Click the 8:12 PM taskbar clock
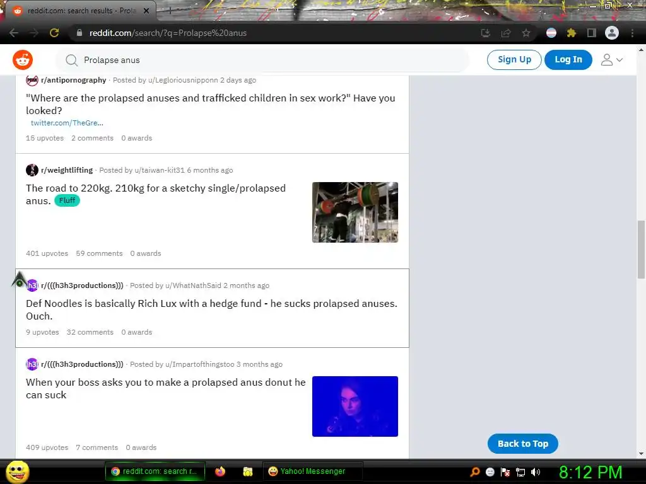Image resolution: width=646 pixels, height=484 pixels. [x=590, y=472]
